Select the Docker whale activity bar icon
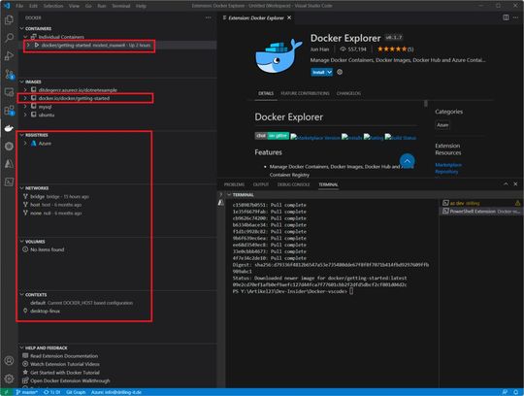This screenshot has height=396, width=524. [x=9, y=128]
